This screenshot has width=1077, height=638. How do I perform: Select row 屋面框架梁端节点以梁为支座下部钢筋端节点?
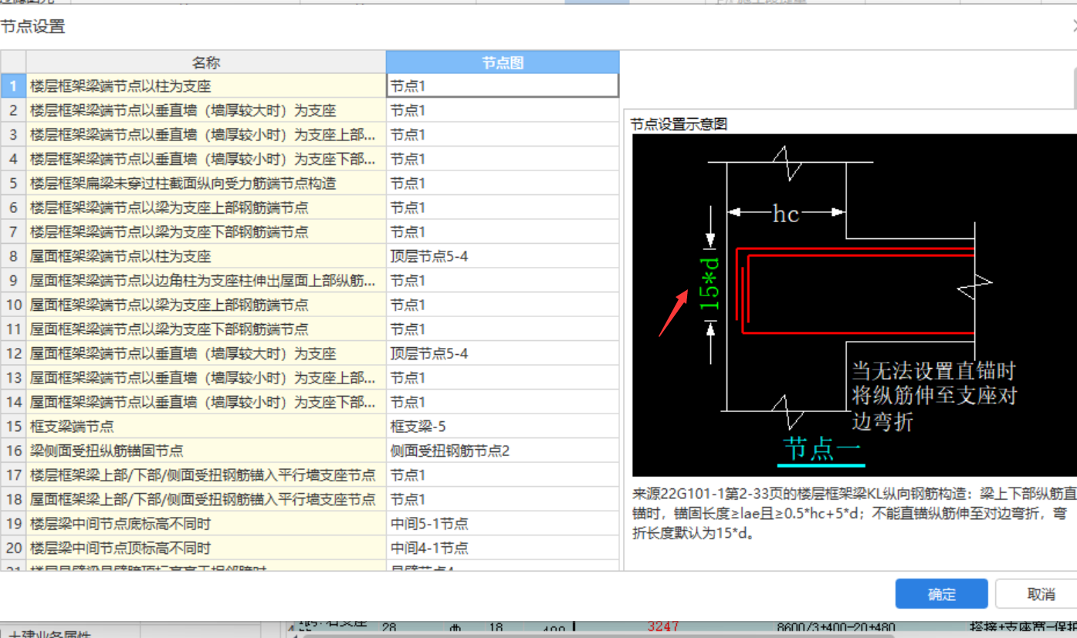[206, 329]
